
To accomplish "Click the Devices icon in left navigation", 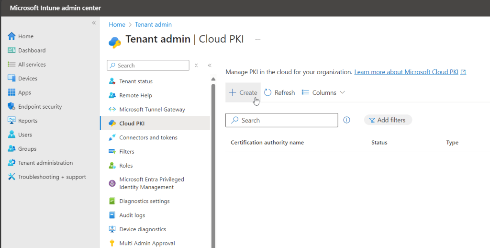I will click(x=12, y=79).
